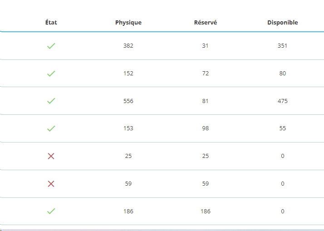Select the Disponible value 55
This screenshot has height=231, width=324.
(283, 128)
